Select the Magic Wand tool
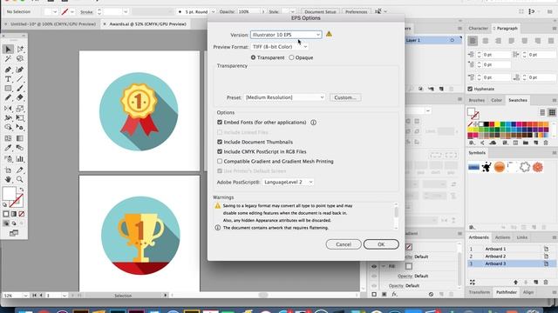The height and width of the screenshot is (313, 558). [8, 58]
